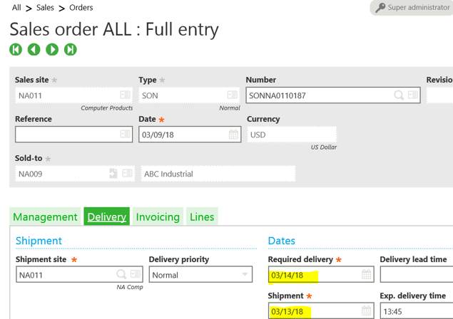Viewport: 453px width, 319px height.
Task: Click selection icon in Sales site field
Action: pos(125,95)
